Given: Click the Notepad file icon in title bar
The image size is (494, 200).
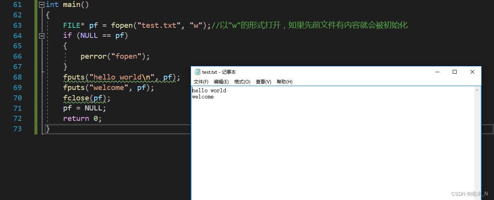Looking at the screenshot, I should coord(197,72).
